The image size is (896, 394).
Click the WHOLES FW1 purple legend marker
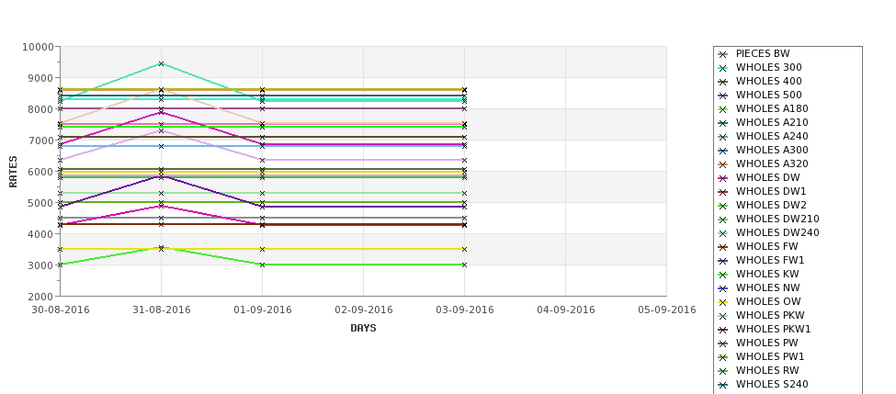tap(723, 261)
